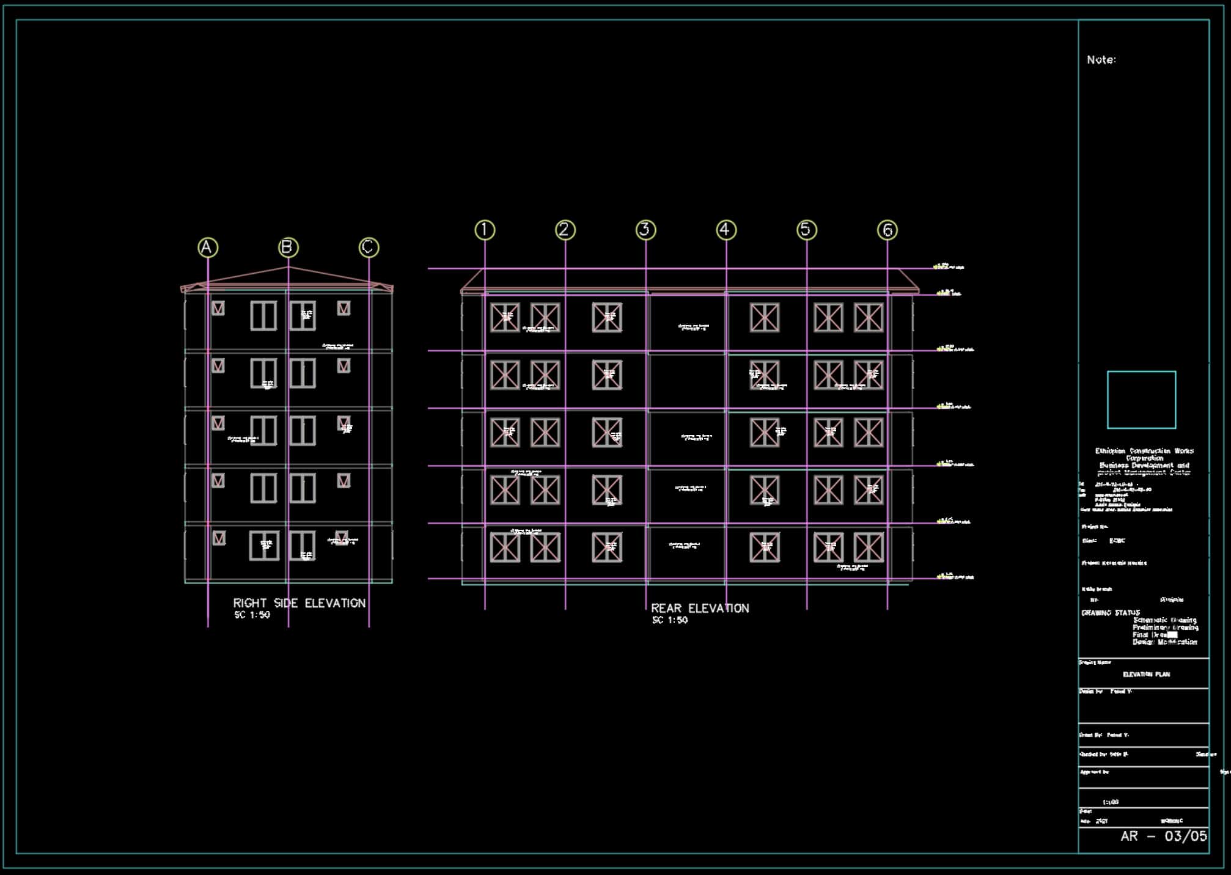Select the ELEVATION PLAN drawing name
This screenshot has width=1231, height=875.
coord(1147,675)
